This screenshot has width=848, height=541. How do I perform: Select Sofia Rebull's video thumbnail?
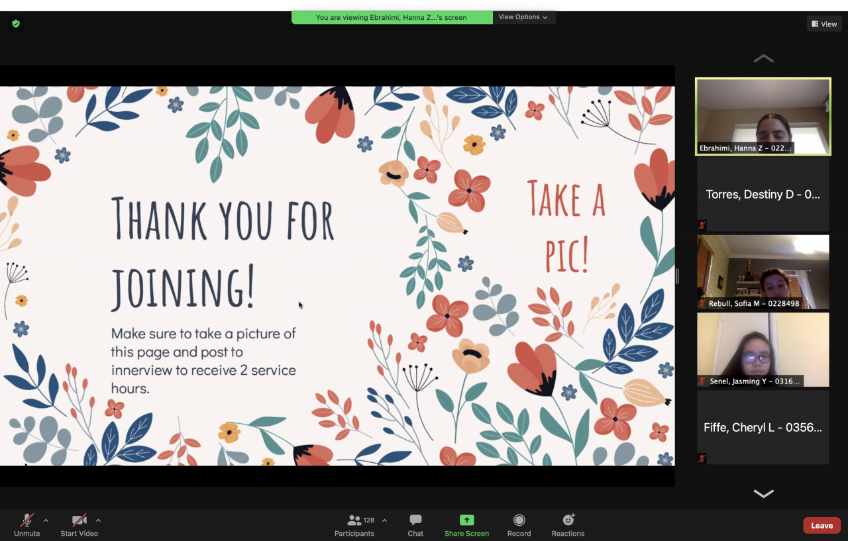[x=763, y=271]
